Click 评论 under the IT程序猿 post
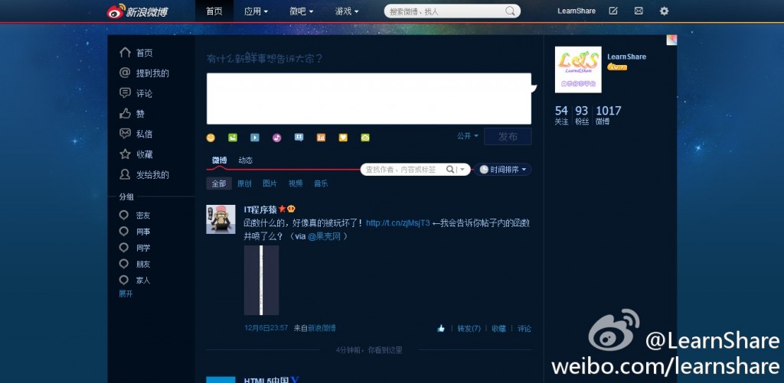The image size is (784, 383). point(524,329)
